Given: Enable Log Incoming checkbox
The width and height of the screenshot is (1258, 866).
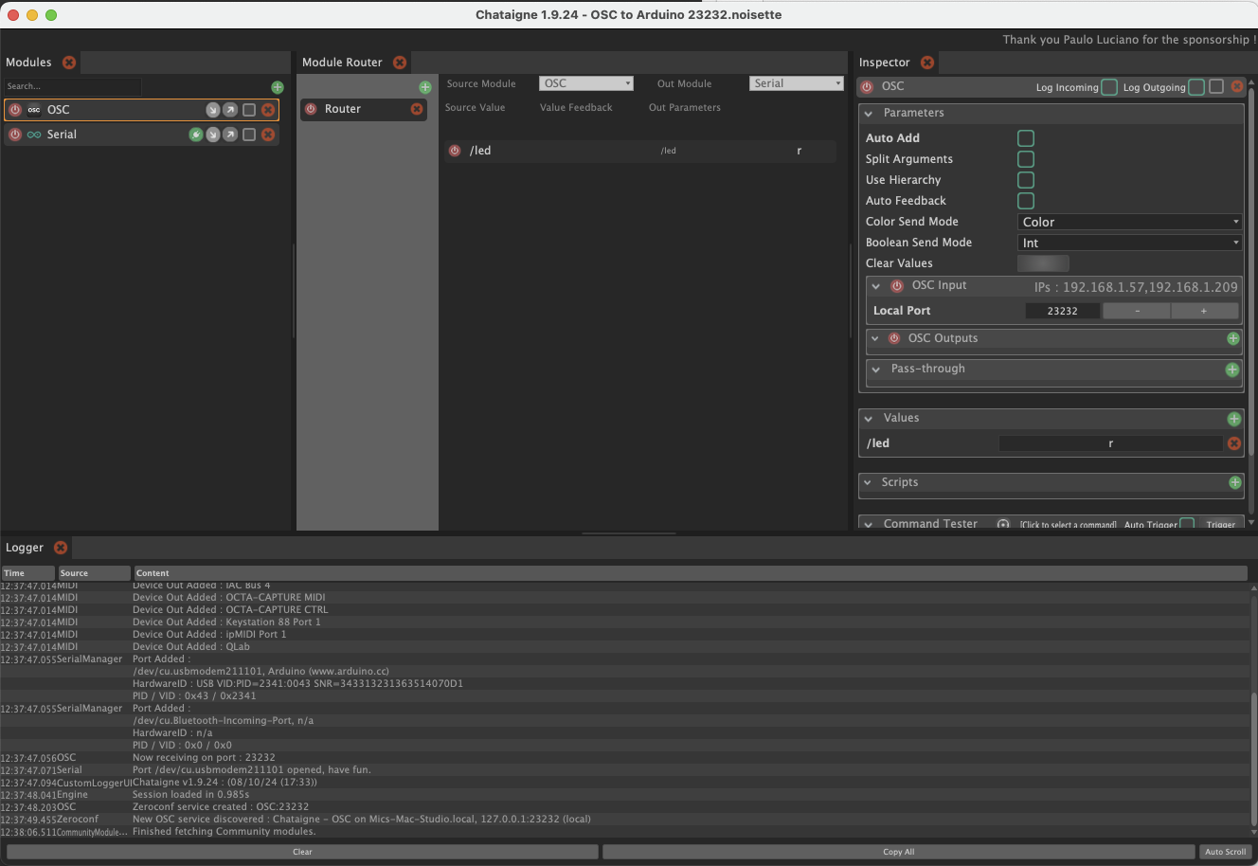Looking at the screenshot, I should pos(1109,87).
